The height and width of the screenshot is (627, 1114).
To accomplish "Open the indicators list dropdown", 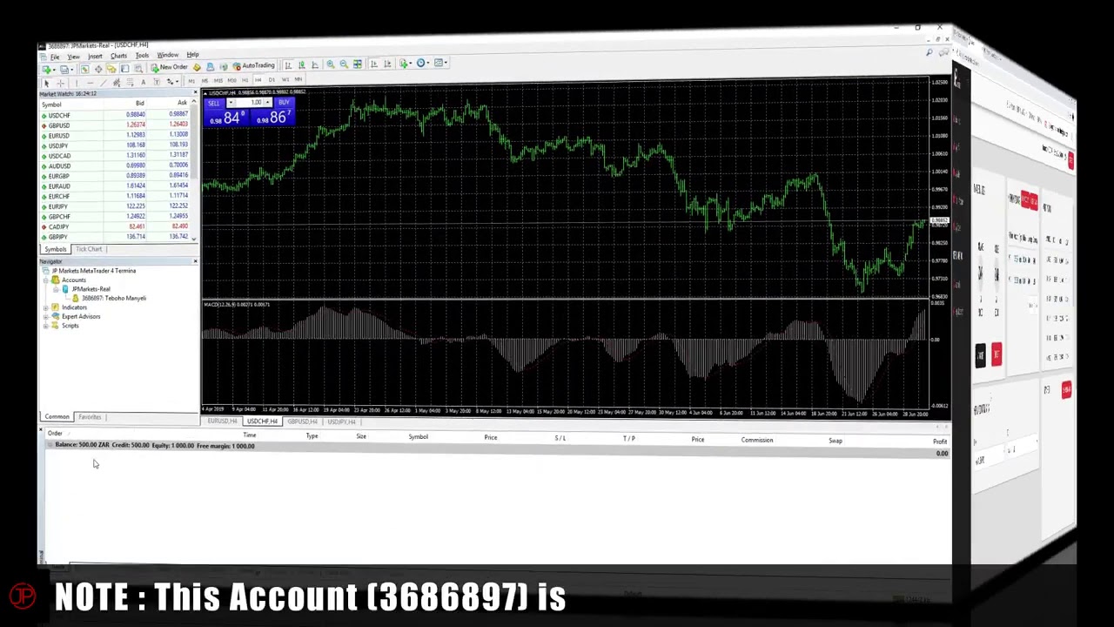I will pyautogui.click(x=406, y=63).
